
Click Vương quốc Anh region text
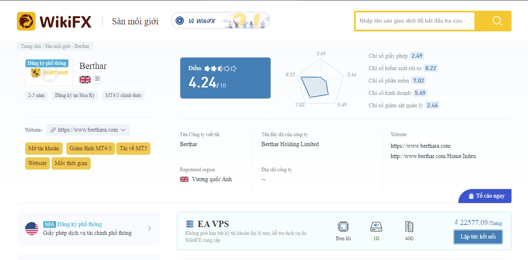(212, 180)
